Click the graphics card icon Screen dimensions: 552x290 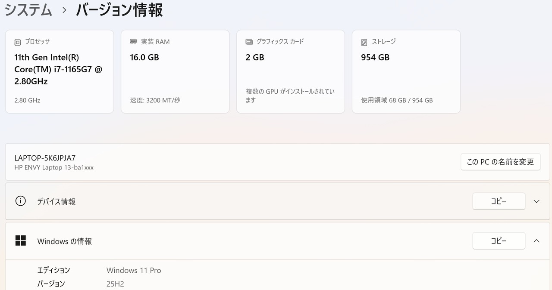[249, 42]
